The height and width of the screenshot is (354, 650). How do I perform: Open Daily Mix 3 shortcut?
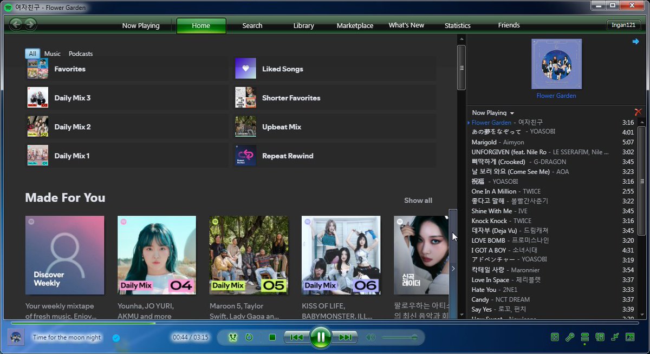tap(127, 98)
